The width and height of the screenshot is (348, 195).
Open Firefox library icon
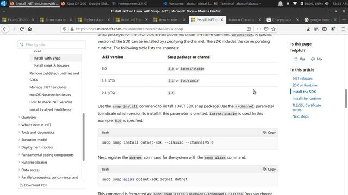pyautogui.click(x=316, y=29)
